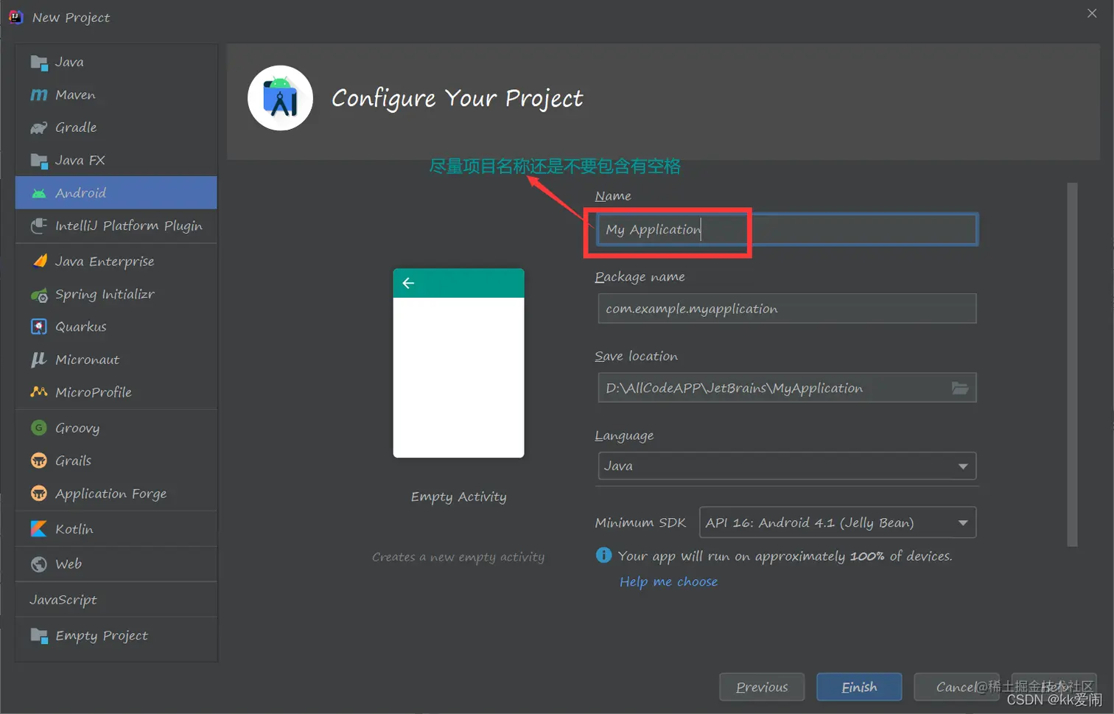Click the MicroProfile icon

(39, 392)
